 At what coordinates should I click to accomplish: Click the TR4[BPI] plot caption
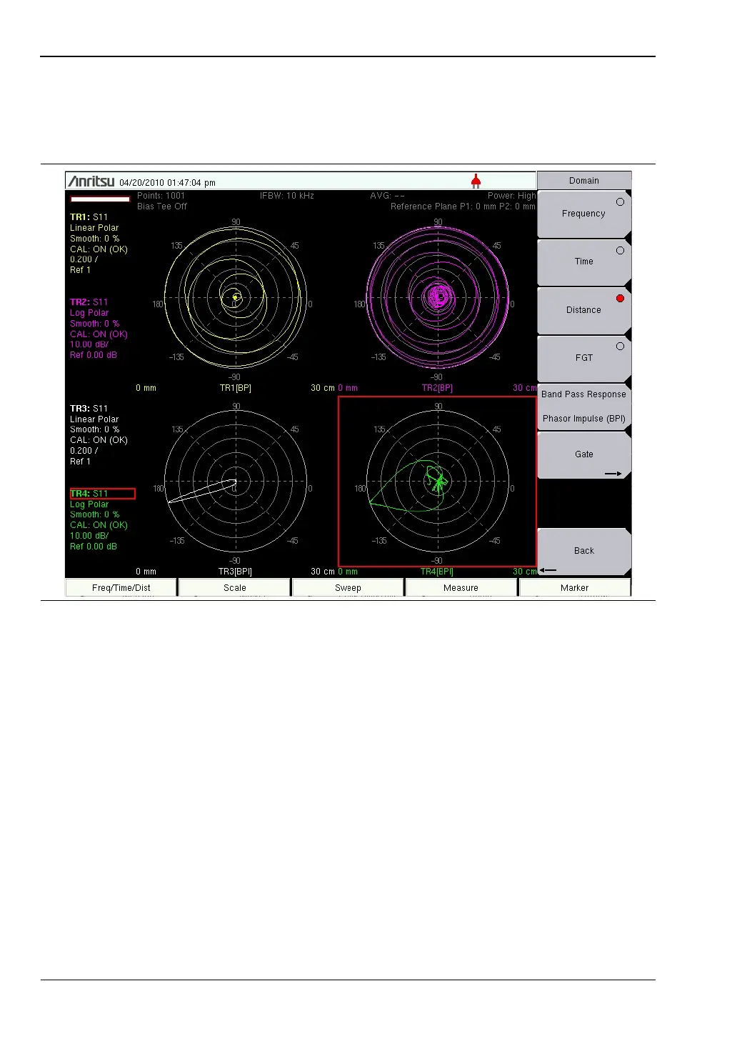437,572
